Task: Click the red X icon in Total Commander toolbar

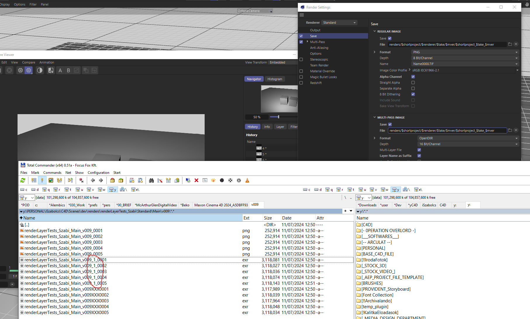Action: pos(196,180)
